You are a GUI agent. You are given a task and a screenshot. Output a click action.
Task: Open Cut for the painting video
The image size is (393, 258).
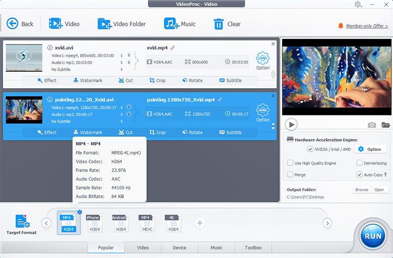point(126,132)
